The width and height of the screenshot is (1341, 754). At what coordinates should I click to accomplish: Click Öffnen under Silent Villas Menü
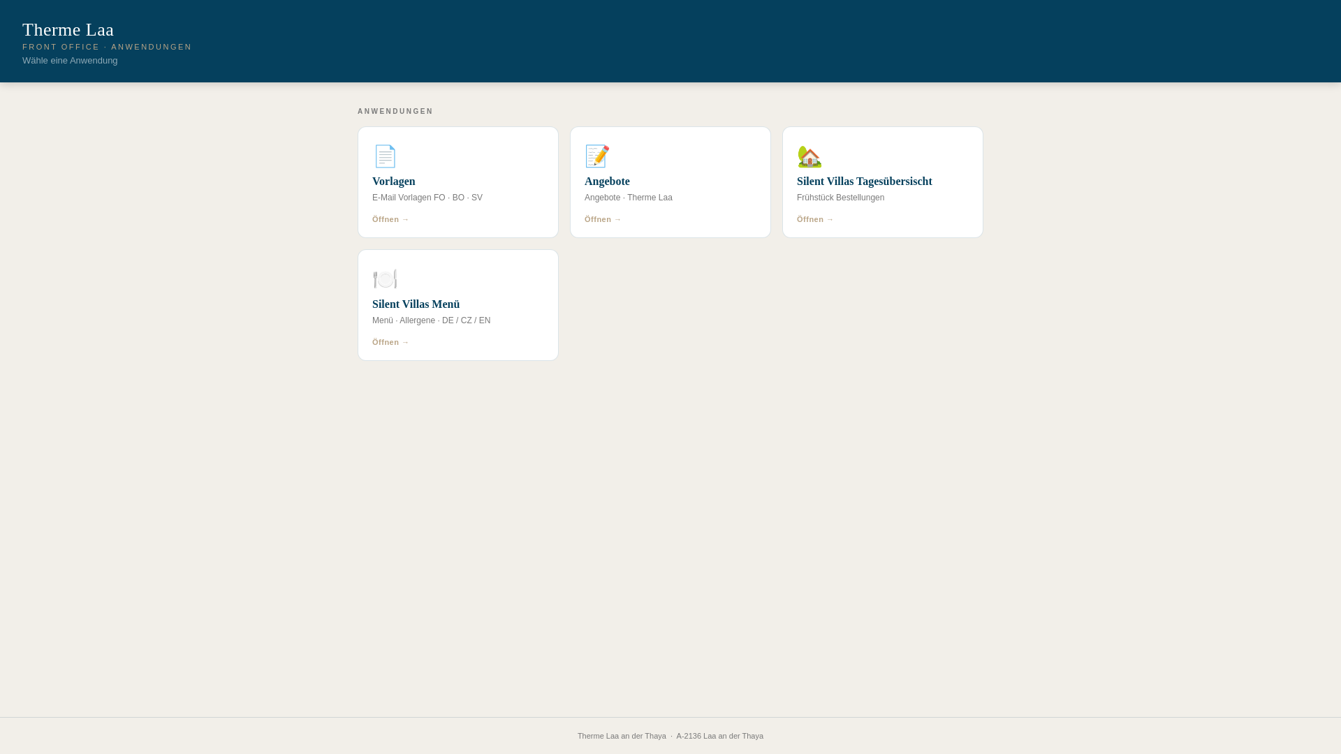(x=390, y=342)
